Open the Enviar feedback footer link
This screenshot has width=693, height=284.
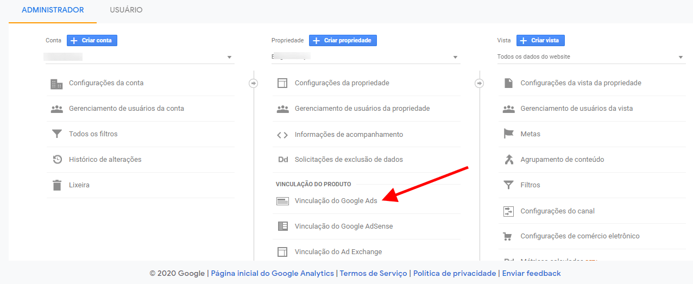point(531,274)
